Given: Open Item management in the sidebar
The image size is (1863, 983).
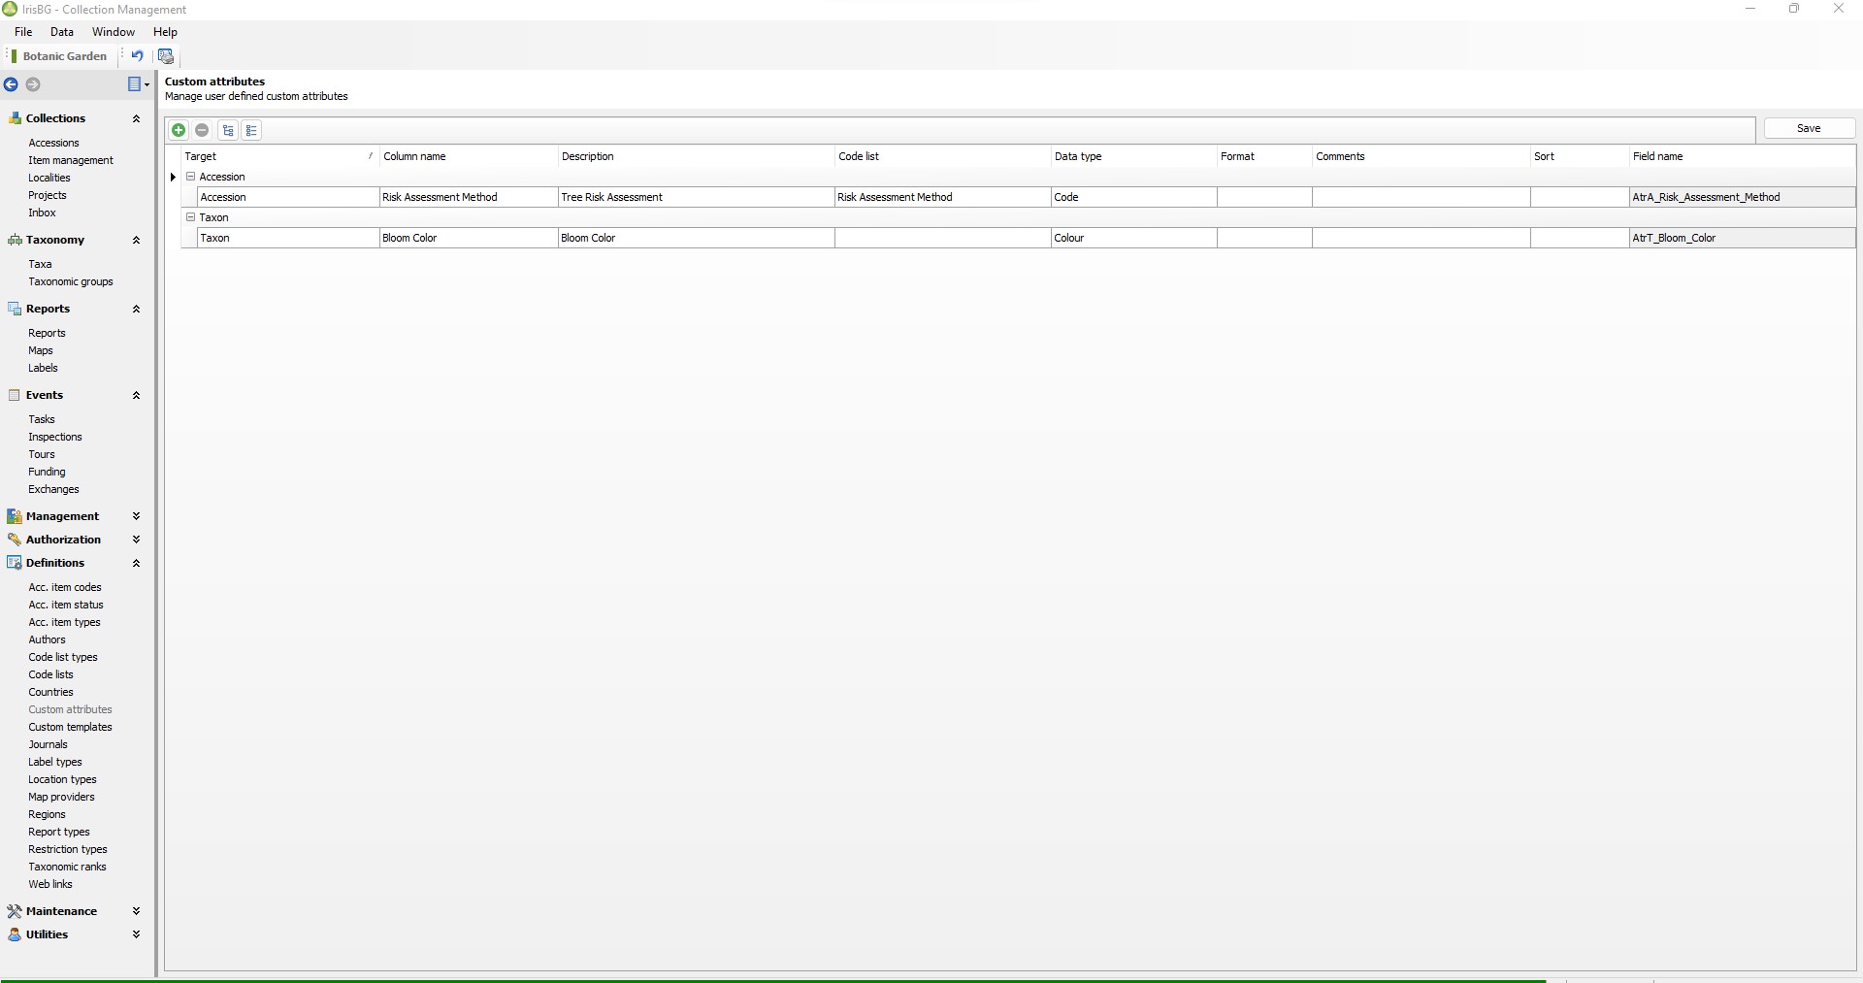Looking at the screenshot, I should tap(71, 160).
